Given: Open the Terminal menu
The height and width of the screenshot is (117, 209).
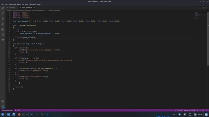Looking at the screenshot, I should click(32, 4).
